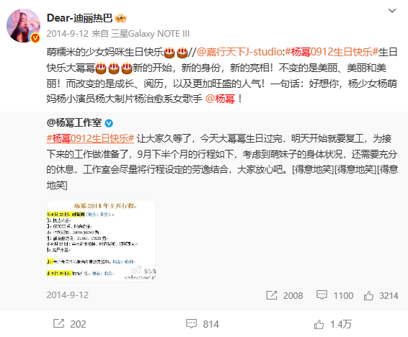
Task: Open the @杨幂 mention link
Action: [x=220, y=99]
